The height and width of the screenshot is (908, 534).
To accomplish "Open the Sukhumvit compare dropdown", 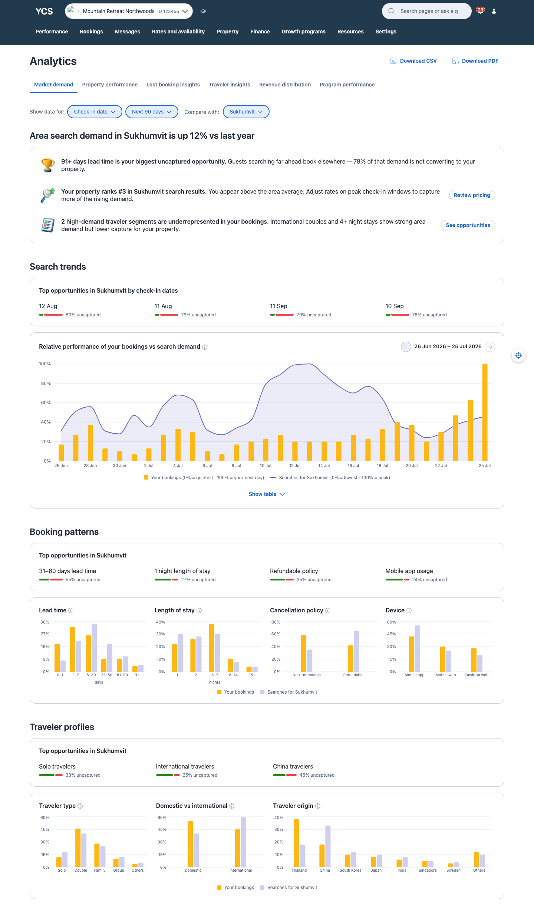I will [246, 112].
